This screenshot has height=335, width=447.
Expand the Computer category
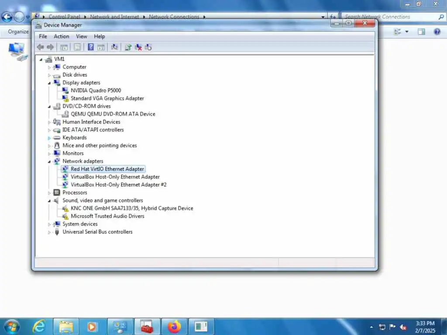49,67
